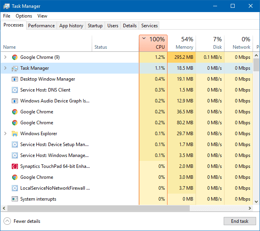The width and height of the screenshot is (260, 231).
Task: Click the LocalServiceNoNetworkFirewall gear icon
Action: click(15, 188)
